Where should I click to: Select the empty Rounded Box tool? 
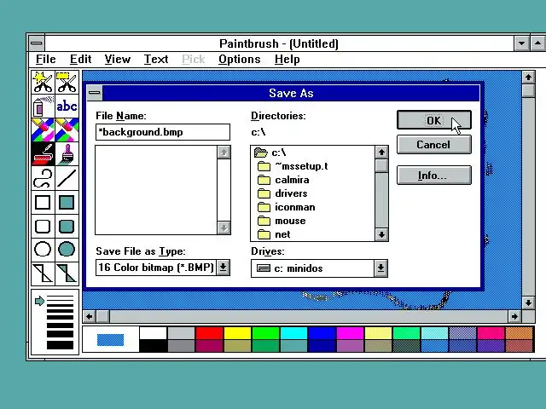[43, 226]
